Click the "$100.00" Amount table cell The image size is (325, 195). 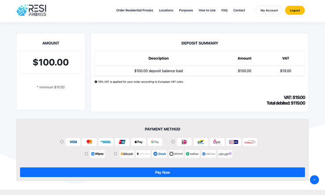click(x=245, y=71)
